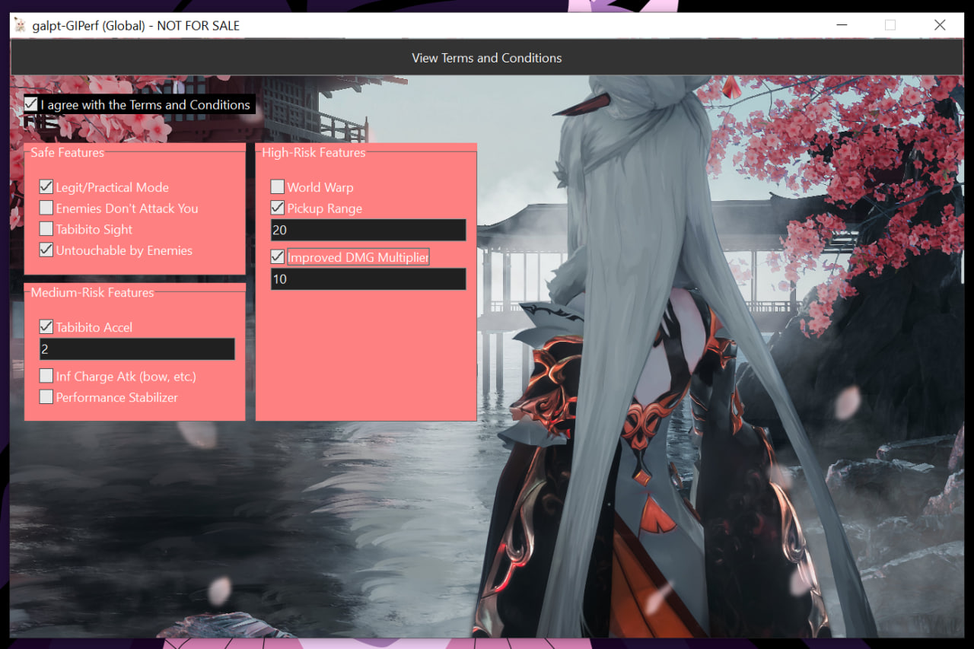Check the Performance Stabilizer box
This screenshot has width=974, height=649.
click(x=46, y=396)
